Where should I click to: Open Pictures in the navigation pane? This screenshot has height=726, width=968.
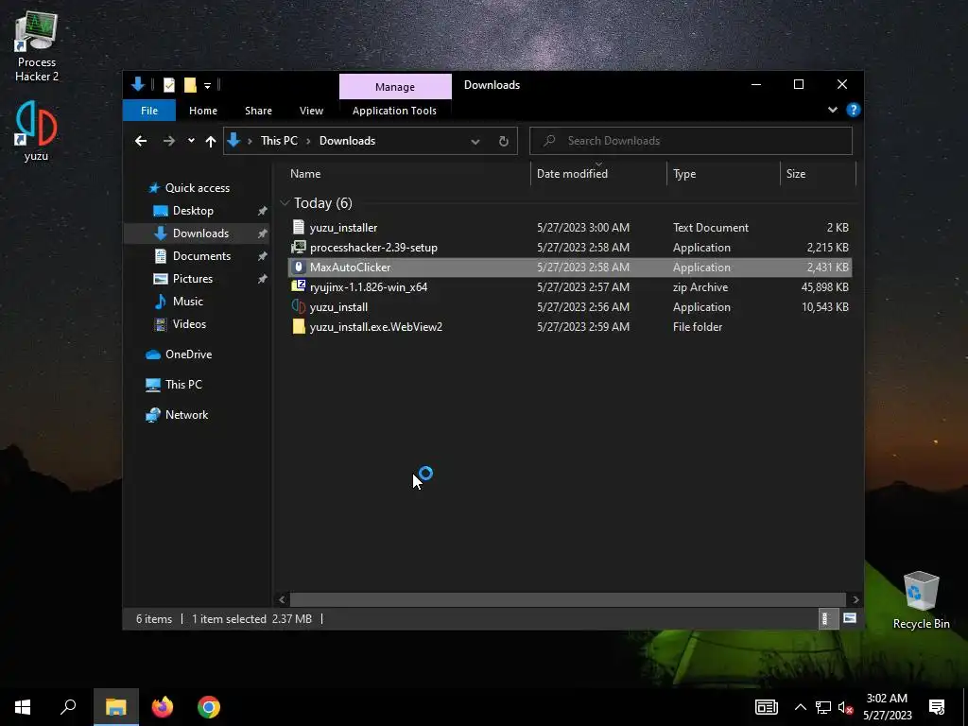coord(193,279)
